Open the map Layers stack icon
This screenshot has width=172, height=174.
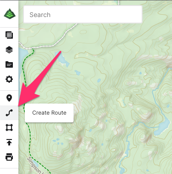click(9, 50)
